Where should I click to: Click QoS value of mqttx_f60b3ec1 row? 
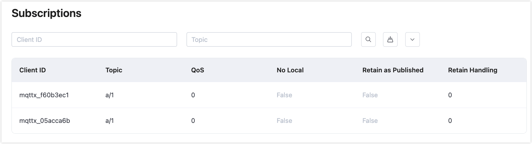(x=193, y=95)
